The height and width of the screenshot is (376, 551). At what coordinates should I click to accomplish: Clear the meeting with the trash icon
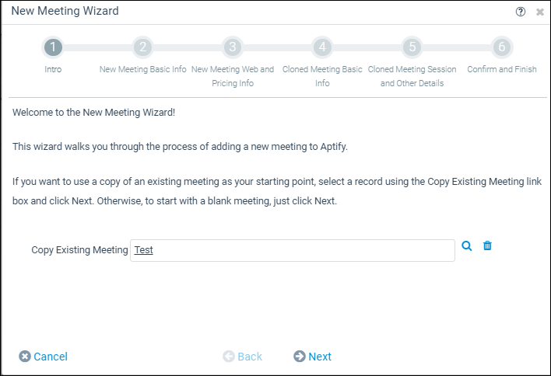tap(487, 245)
